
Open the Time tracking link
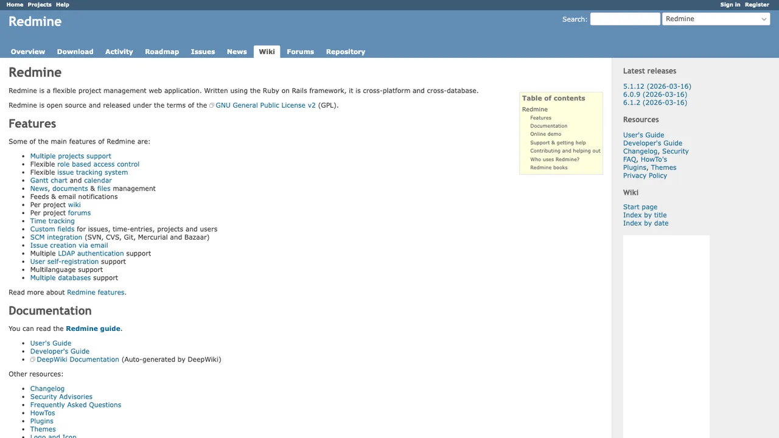pyautogui.click(x=52, y=221)
